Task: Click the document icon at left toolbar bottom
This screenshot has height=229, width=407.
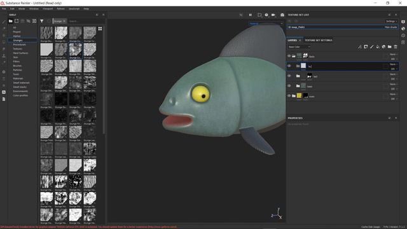Action: point(4,99)
